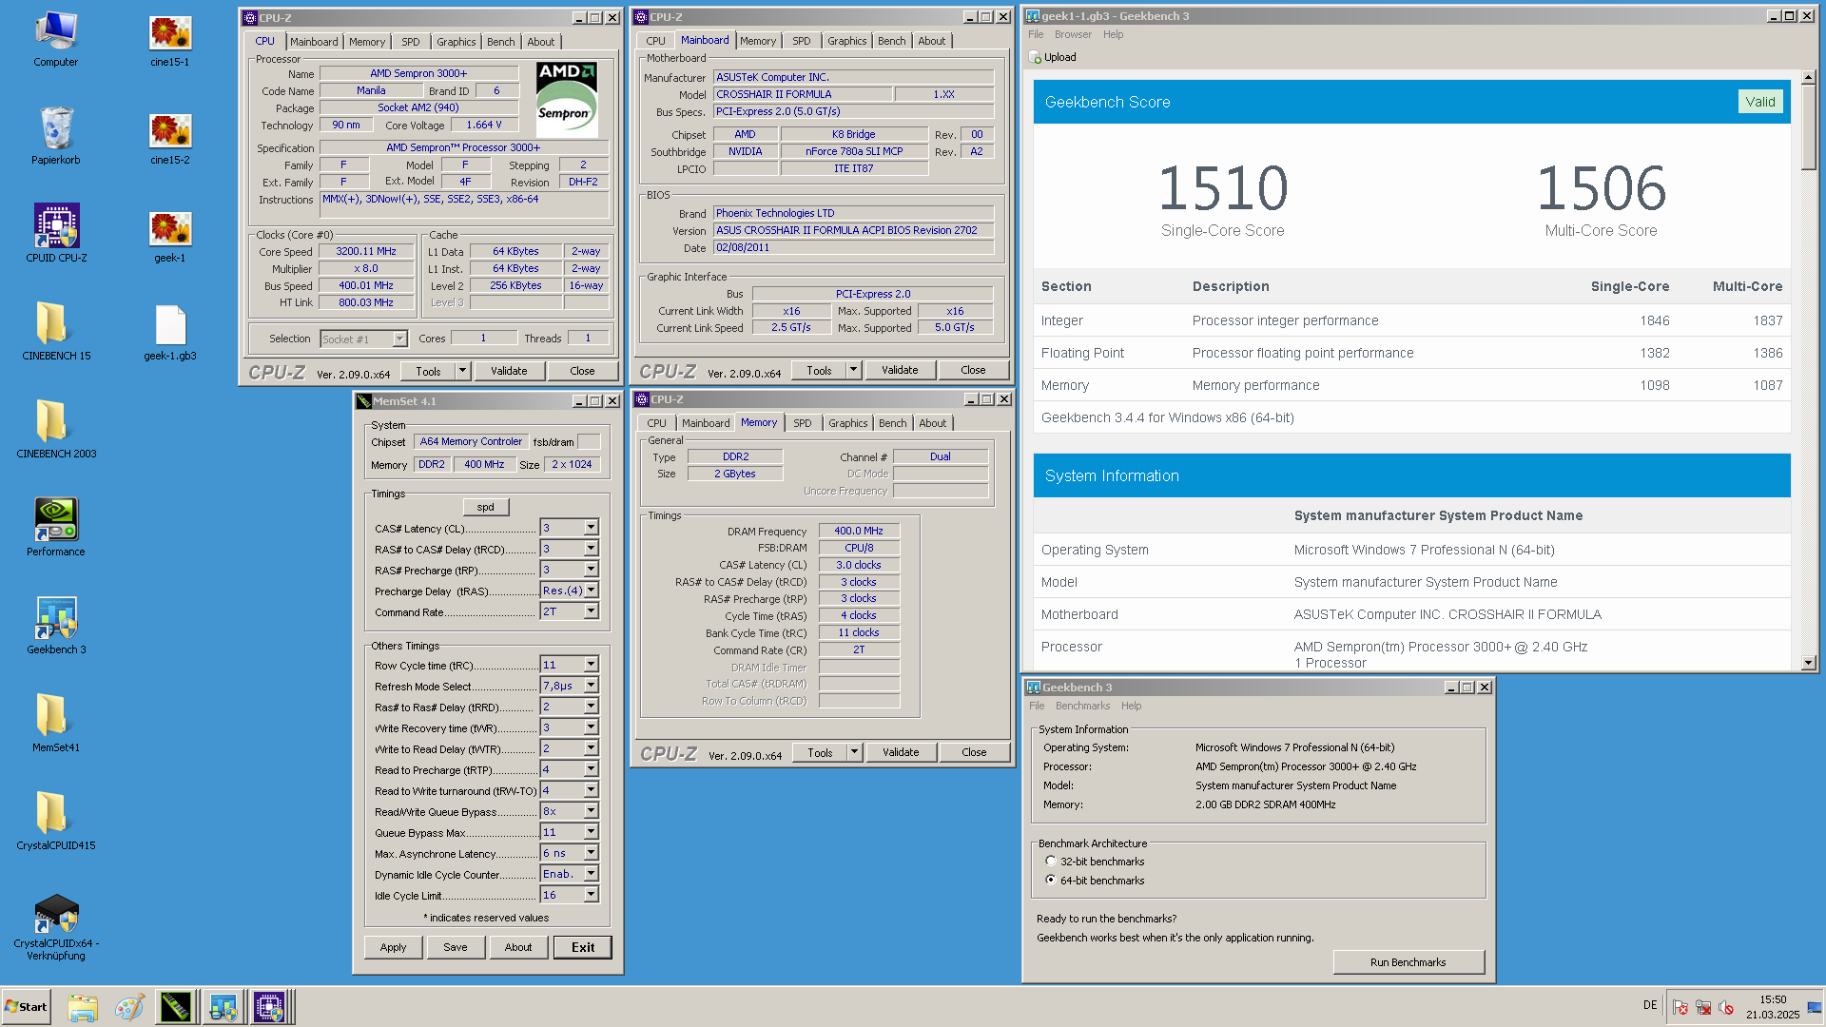Screen dimensions: 1826x1027
Task: Open RAS# to CAS# Delay dropdown
Action: point(591,549)
